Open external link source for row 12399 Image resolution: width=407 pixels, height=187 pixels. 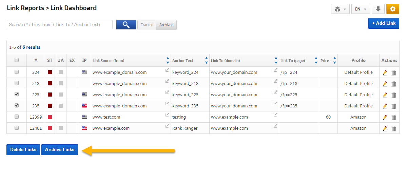pos(167,115)
